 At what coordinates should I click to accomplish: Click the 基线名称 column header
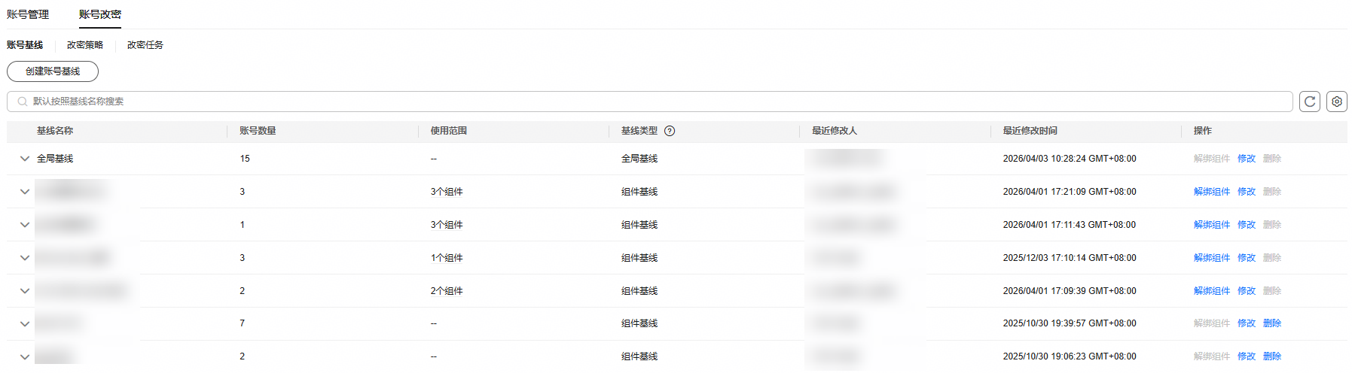tap(55, 131)
